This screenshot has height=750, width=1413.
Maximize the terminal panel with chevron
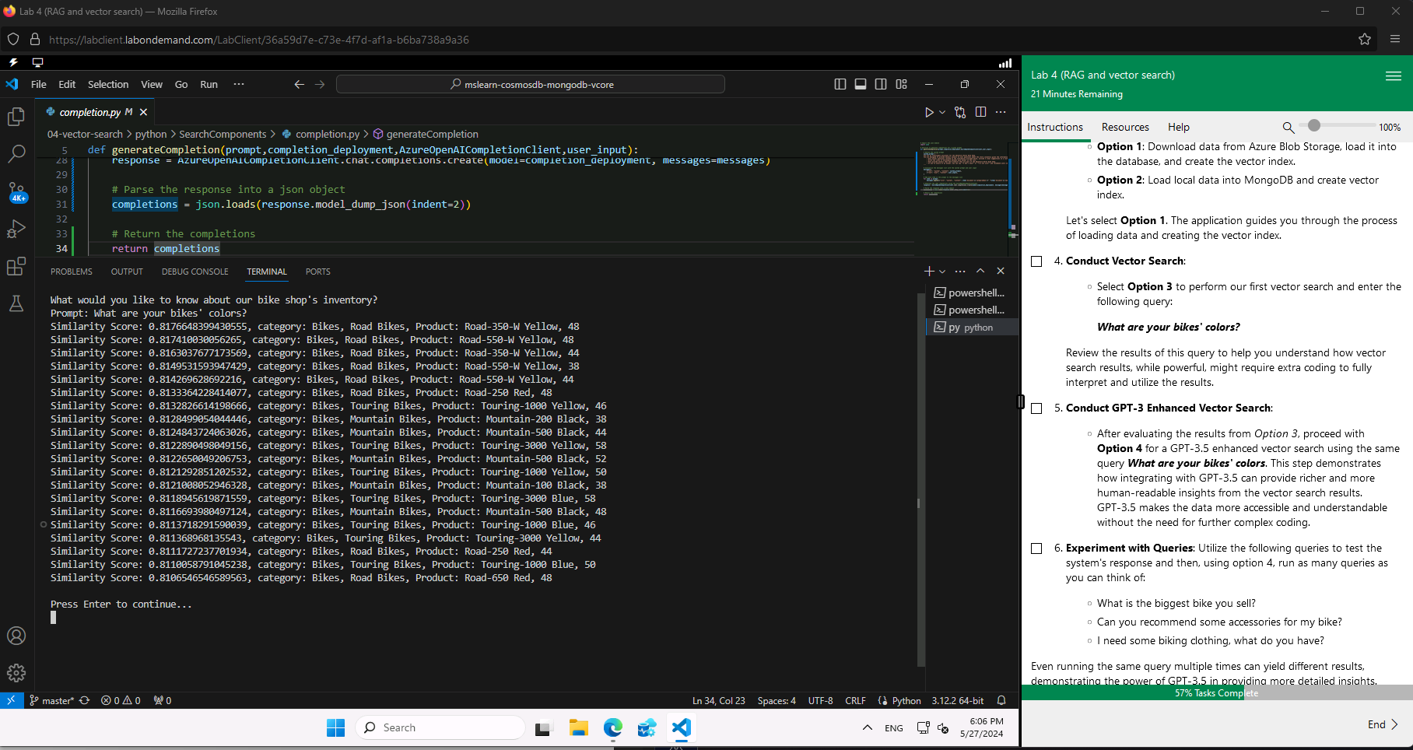pos(980,271)
